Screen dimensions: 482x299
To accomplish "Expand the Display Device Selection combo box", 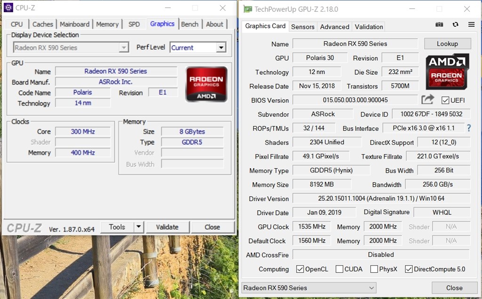I will coord(124,47).
